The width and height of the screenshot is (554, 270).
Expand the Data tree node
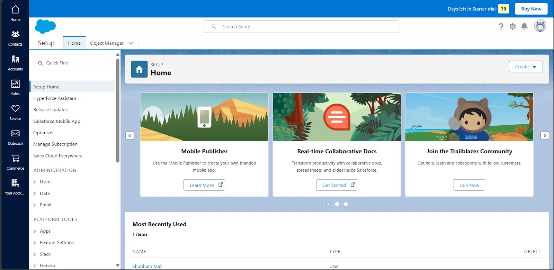pyautogui.click(x=35, y=193)
